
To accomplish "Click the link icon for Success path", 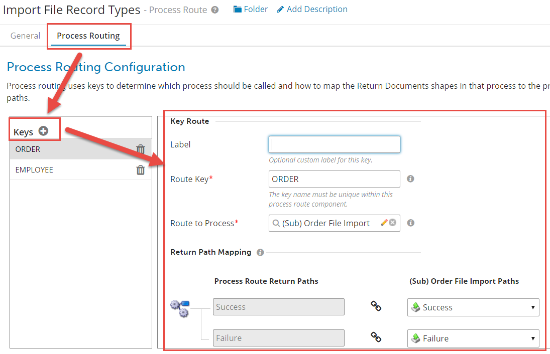I will tap(376, 306).
